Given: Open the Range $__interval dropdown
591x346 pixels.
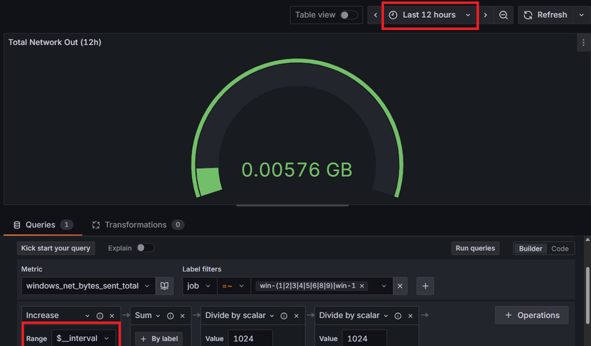Looking at the screenshot, I should [x=83, y=338].
